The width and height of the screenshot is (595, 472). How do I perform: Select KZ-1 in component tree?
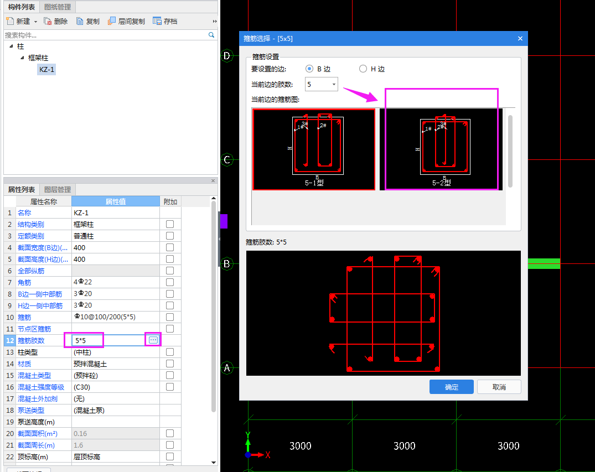click(46, 69)
